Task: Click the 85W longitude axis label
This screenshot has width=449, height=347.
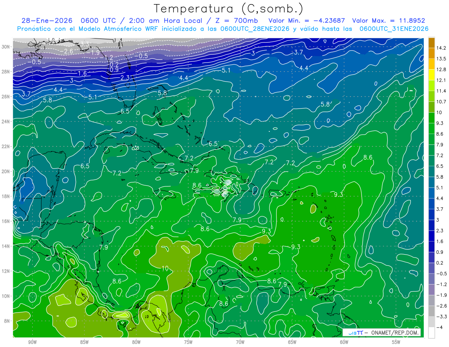Action: click(x=85, y=342)
